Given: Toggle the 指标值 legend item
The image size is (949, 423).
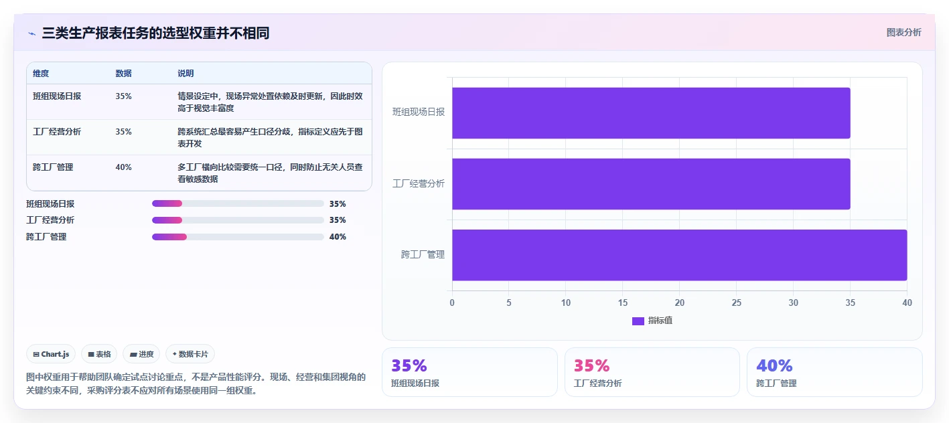Looking at the screenshot, I should [652, 321].
